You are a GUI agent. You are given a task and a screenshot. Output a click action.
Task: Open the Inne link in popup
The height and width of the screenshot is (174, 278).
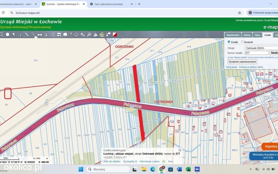(x=170, y=161)
